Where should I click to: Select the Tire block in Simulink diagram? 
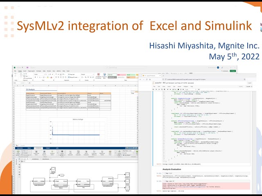(83, 183)
